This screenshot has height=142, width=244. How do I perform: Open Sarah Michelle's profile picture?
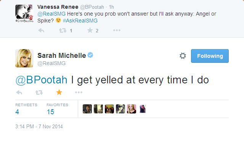pos(24,58)
